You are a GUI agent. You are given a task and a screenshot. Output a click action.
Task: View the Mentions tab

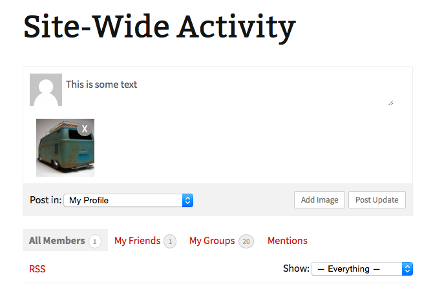pyautogui.click(x=288, y=241)
